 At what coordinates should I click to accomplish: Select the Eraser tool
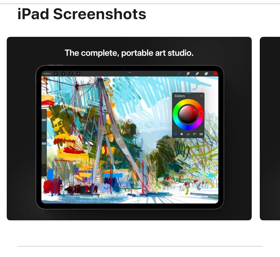pyautogui.click(x=197, y=74)
